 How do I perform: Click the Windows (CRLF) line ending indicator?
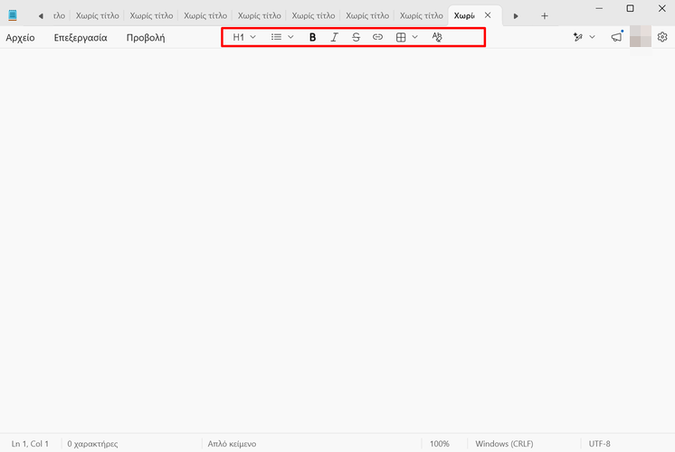pyautogui.click(x=504, y=443)
